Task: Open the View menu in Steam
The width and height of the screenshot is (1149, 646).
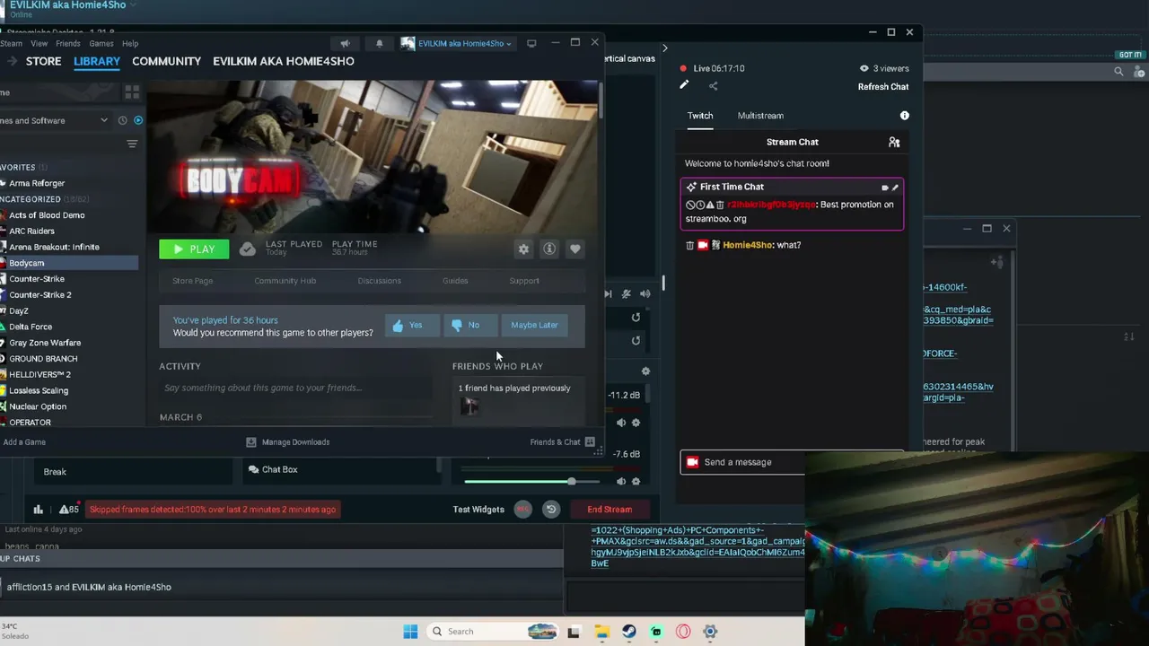Action: (x=39, y=43)
